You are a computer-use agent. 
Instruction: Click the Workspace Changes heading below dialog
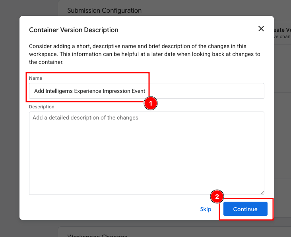97,234
